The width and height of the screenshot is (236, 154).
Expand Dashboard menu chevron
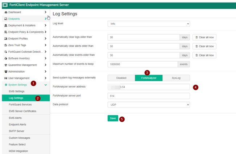tap(45, 12)
